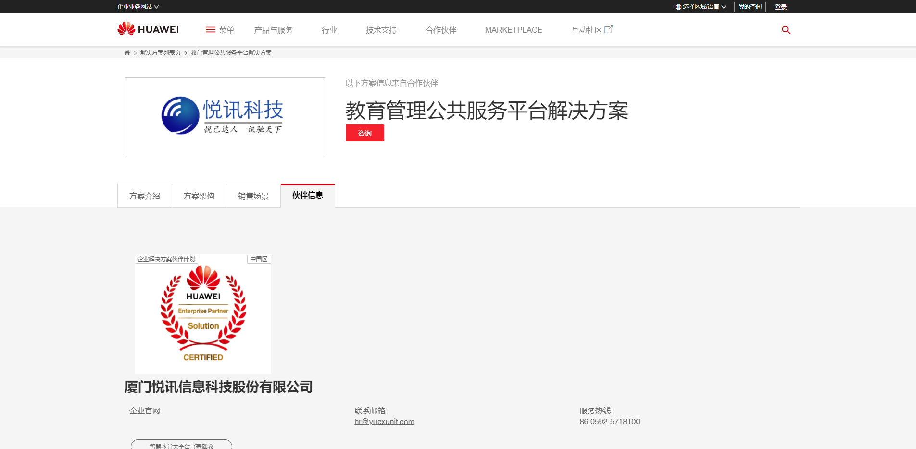The width and height of the screenshot is (916, 449).
Task: Click the page title 教育管理公共服务平台解决方案
Action: tap(487, 111)
